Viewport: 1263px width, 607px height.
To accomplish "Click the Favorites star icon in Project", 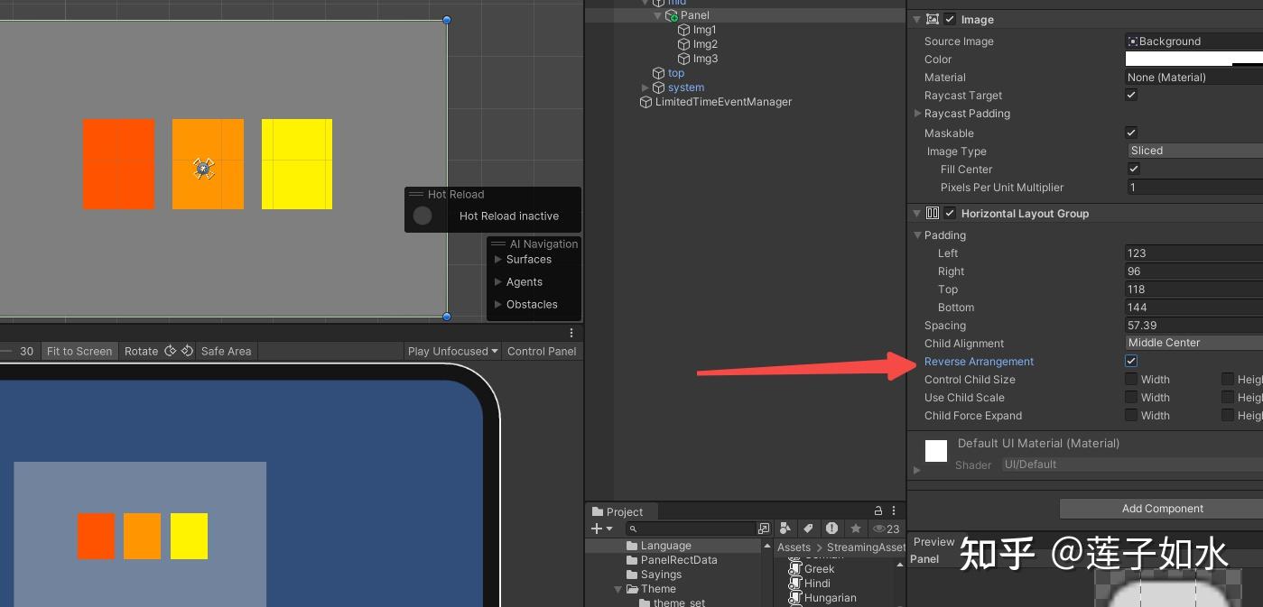I will 855,529.
